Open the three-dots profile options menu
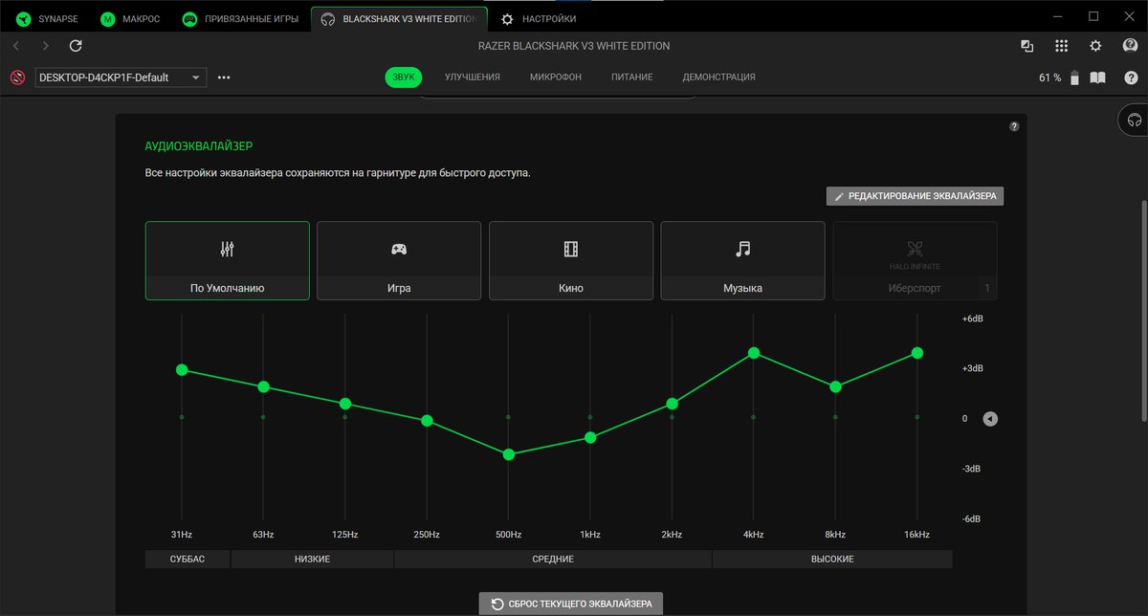Image resolution: width=1148 pixels, height=616 pixels. point(224,77)
